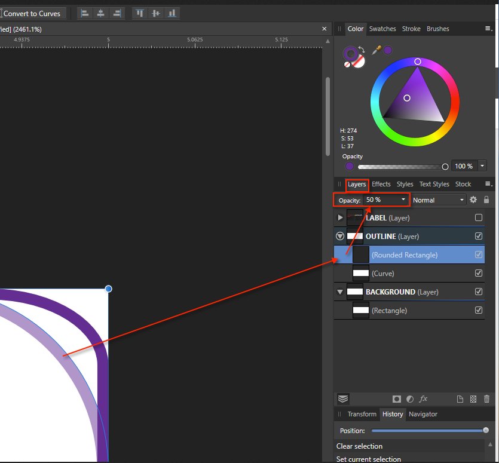This screenshot has width=499, height=463.
Task: Apply Align Top in the toolbar
Action: [139, 13]
